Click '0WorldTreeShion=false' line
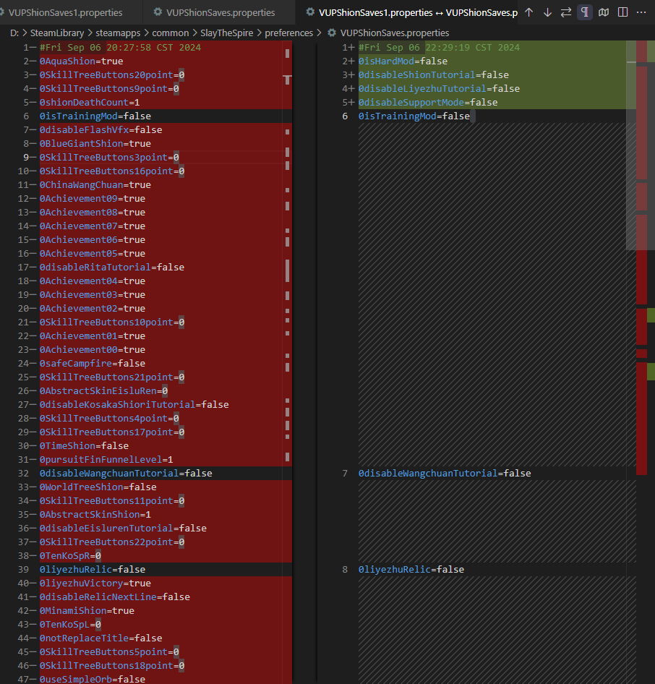This screenshot has width=655, height=684. (x=98, y=487)
